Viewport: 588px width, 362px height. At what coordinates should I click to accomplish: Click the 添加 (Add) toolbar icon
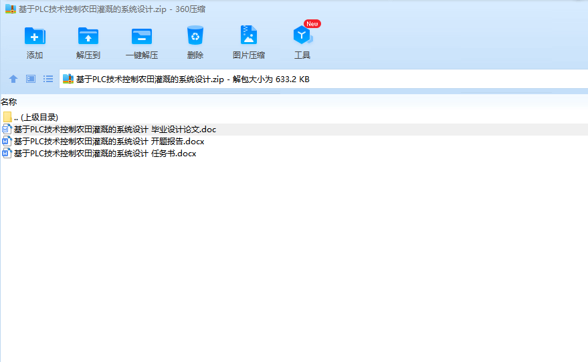tap(35, 36)
